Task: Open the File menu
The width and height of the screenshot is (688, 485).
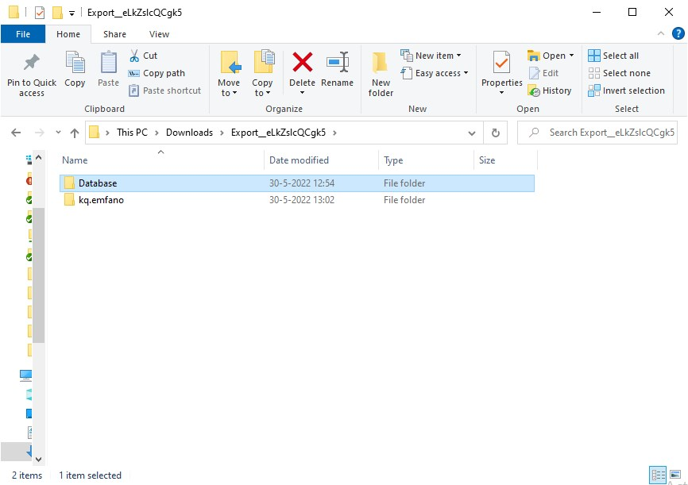Action: 23,34
